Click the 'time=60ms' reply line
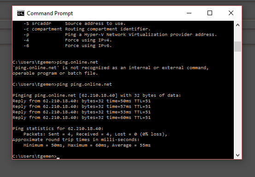This screenshot has height=177, width=255. click(x=82, y=118)
